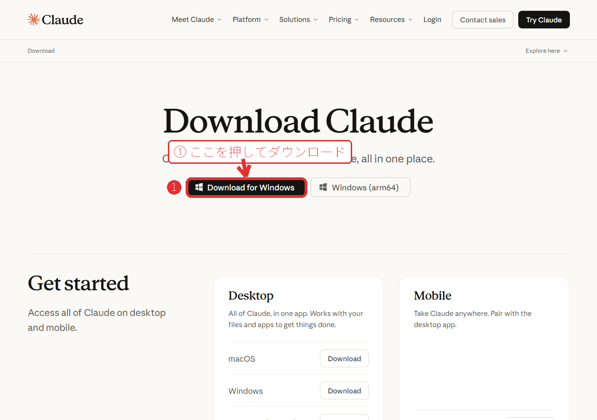Click Download next to macOS
Viewport: 597px width, 420px height.
click(344, 358)
